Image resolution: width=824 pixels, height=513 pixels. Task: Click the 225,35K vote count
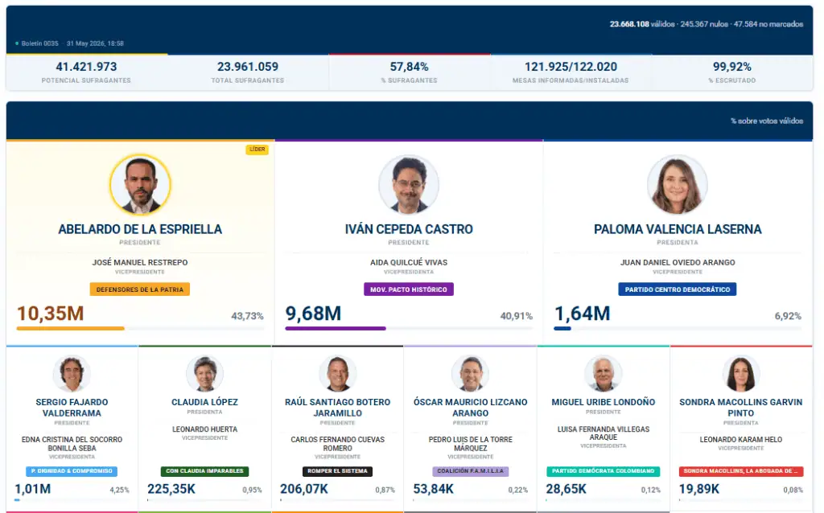pyautogui.click(x=171, y=490)
